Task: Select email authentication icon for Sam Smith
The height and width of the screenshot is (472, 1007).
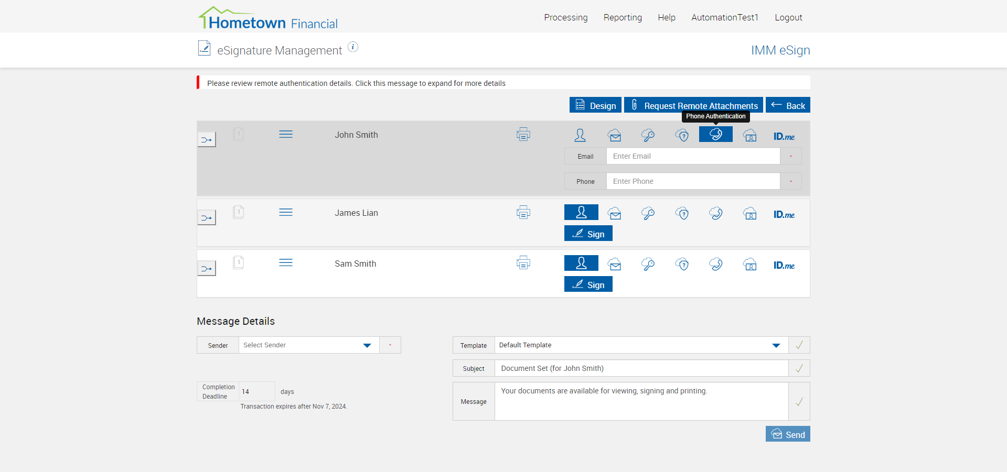Action: (x=615, y=265)
